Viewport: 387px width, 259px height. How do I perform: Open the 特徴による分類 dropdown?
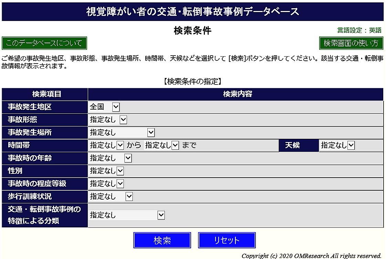coord(127,215)
